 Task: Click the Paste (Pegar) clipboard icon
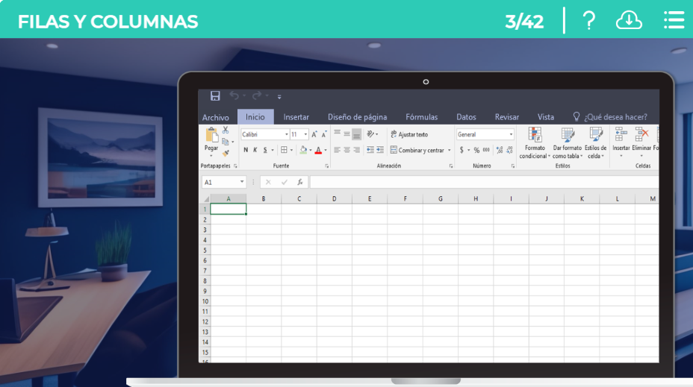point(211,137)
